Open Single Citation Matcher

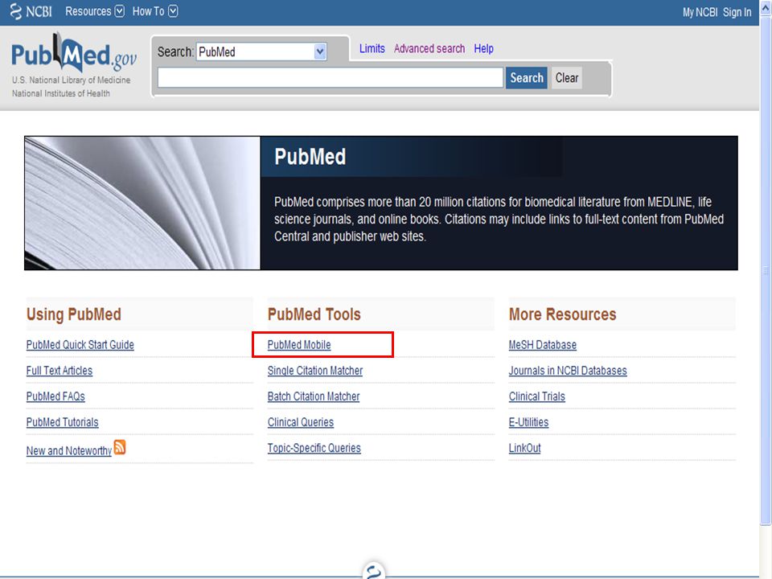click(x=315, y=371)
